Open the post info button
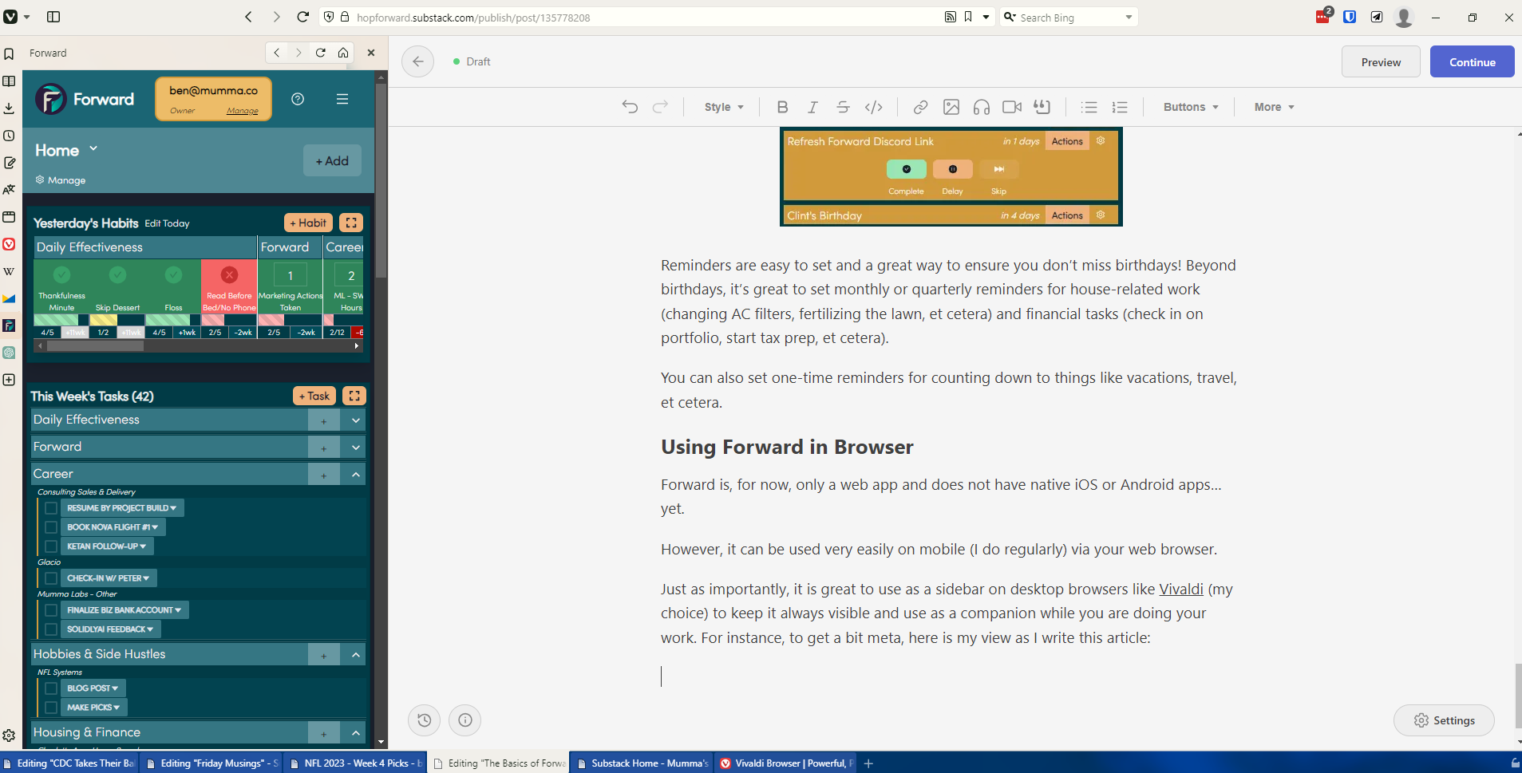Viewport: 1522px width, 773px height. click(465, 720)
